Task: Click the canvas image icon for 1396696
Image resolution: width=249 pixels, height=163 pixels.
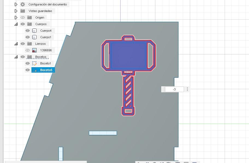Action: click(x=34, y=50)
